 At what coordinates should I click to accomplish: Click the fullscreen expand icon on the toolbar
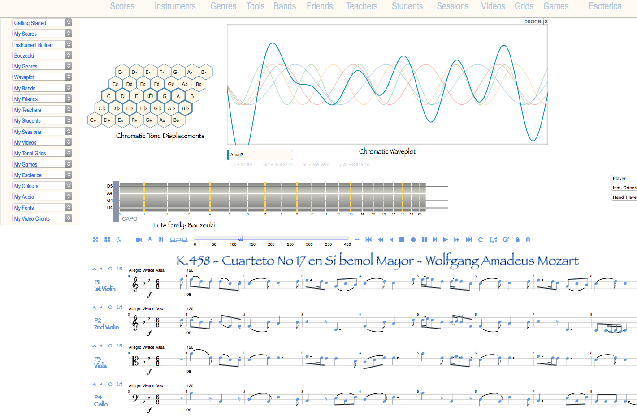pyautogui.click(x=95, y=239)
